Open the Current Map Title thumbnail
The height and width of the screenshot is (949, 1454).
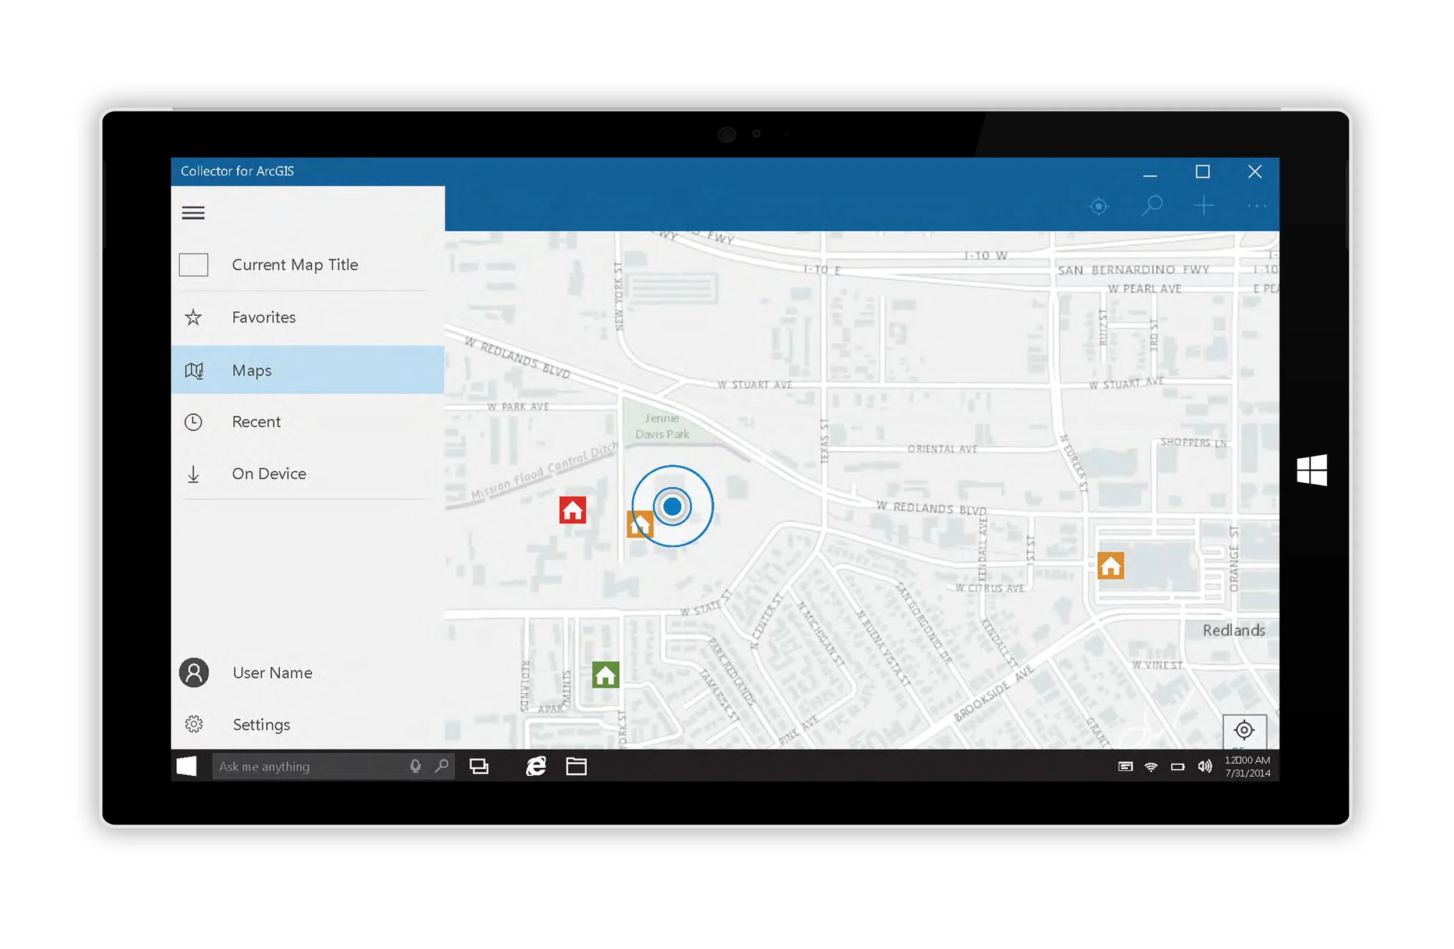pos(193,265)
